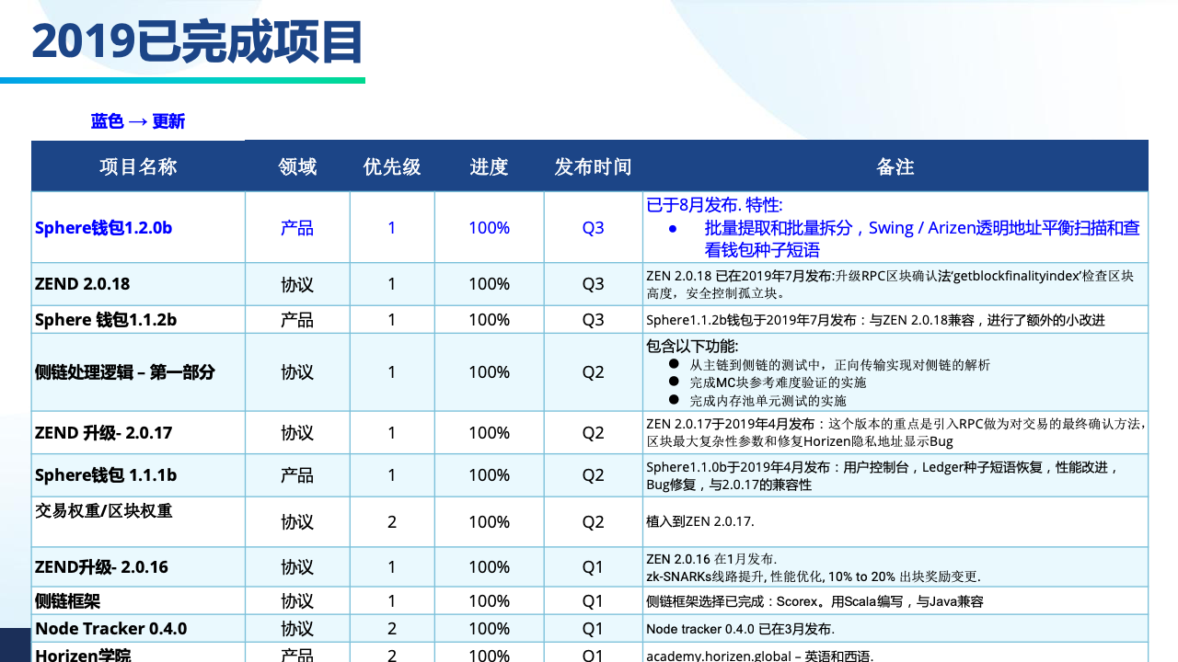The height and width of the screenshot is (662, 1178).
Task: Click the slide title 2019已完成项目
Action: pyautogui.click(x=197, y=42)
